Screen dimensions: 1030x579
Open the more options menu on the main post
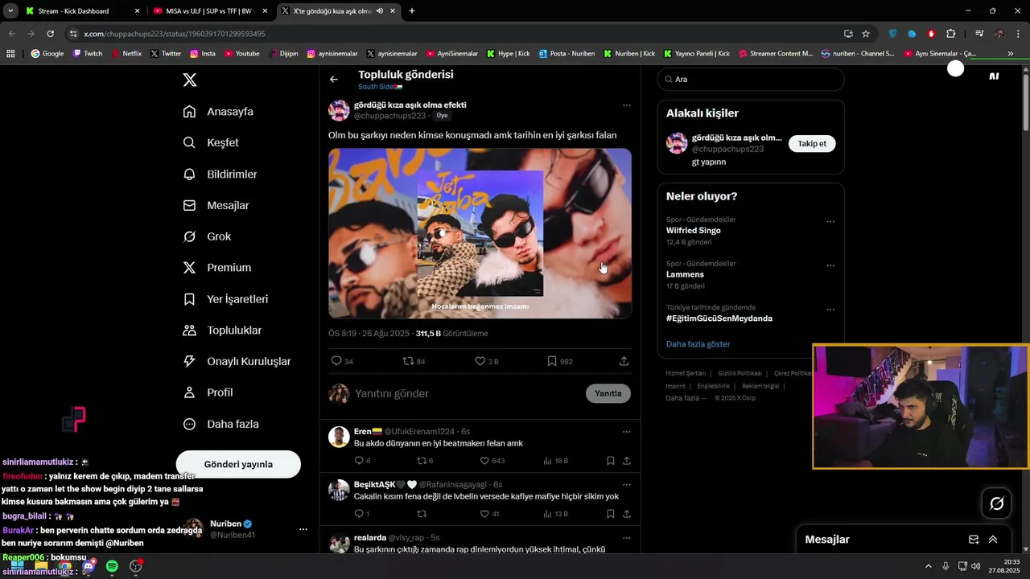point(626,105)
